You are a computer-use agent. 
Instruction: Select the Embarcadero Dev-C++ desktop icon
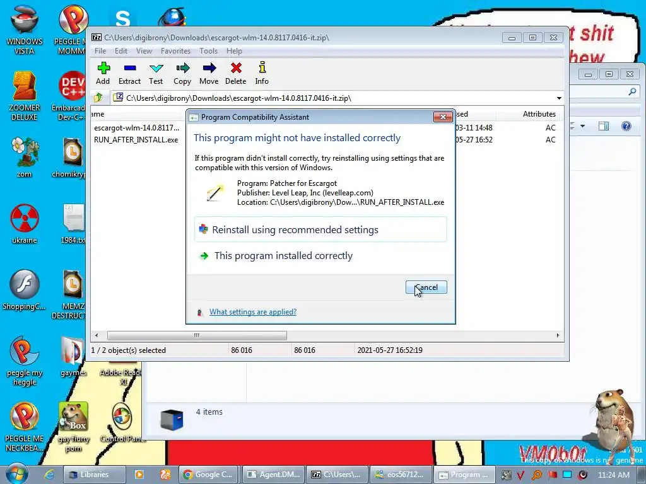pyautogui.click(x=70, y=96)
